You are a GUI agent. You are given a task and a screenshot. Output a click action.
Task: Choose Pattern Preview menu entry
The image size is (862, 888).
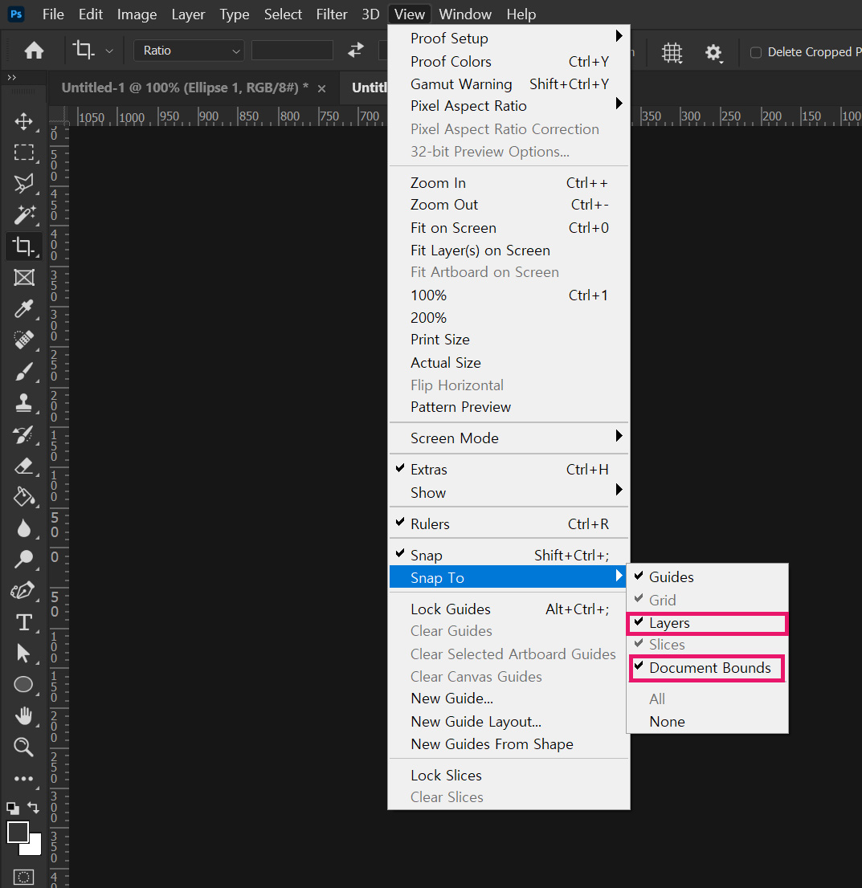[509, 407]
